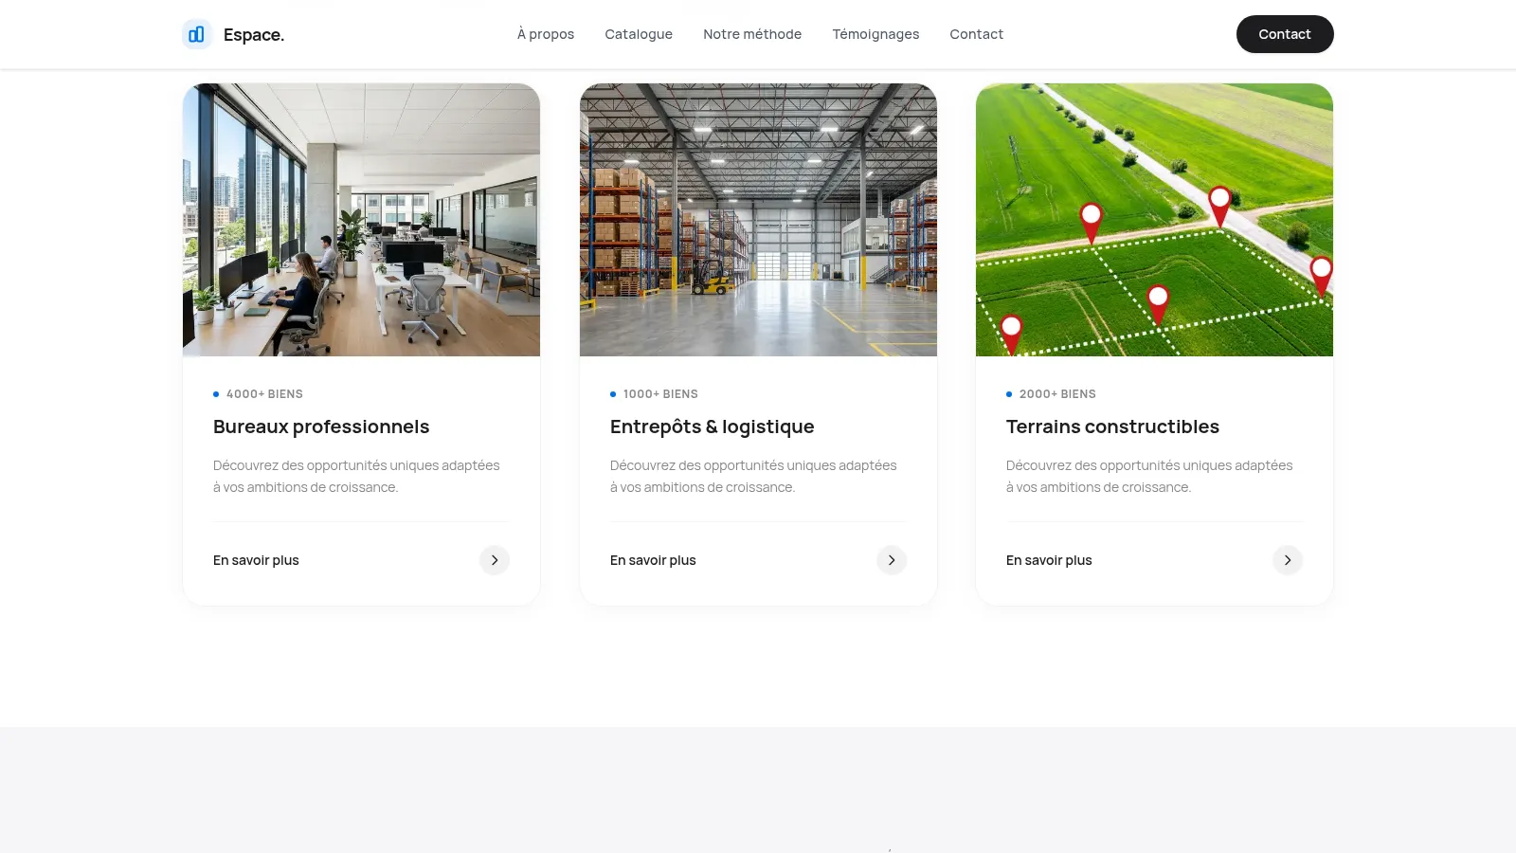Open the green land plots photo
1516x853 pixels.
(1154, 220)
